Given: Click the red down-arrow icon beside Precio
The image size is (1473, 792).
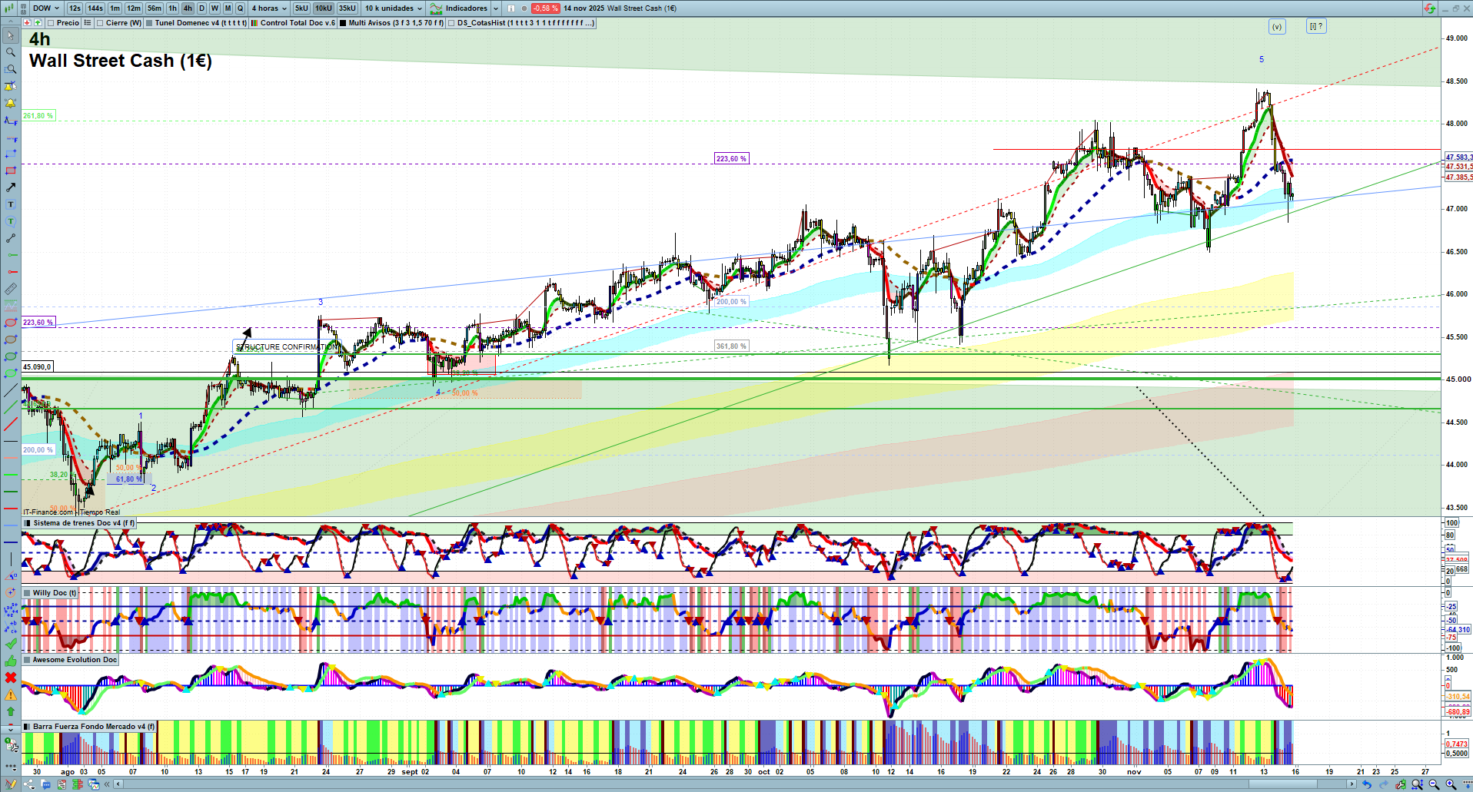Looking at the screenshot, I should click(x=28, y=23).
